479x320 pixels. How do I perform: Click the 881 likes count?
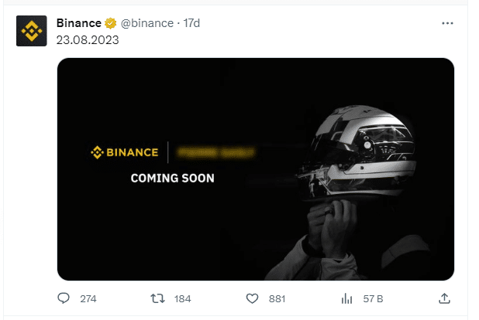point(275,298)
